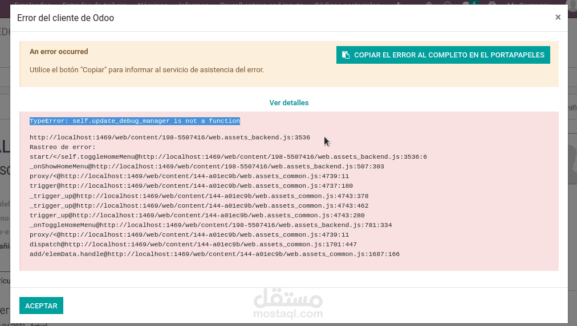The image size is (577, 326).
Task: Click the trigger@ line ending 4737:180
Action: tap(191, 186)
